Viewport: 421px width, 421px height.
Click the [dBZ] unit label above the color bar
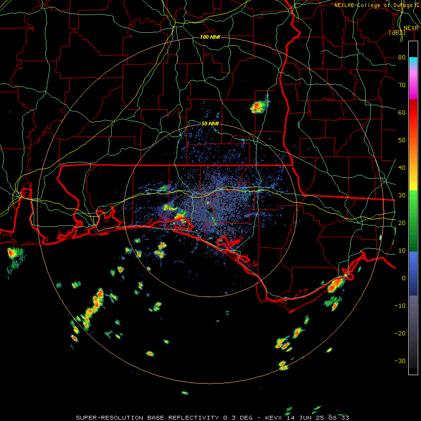tap(397, 32)
